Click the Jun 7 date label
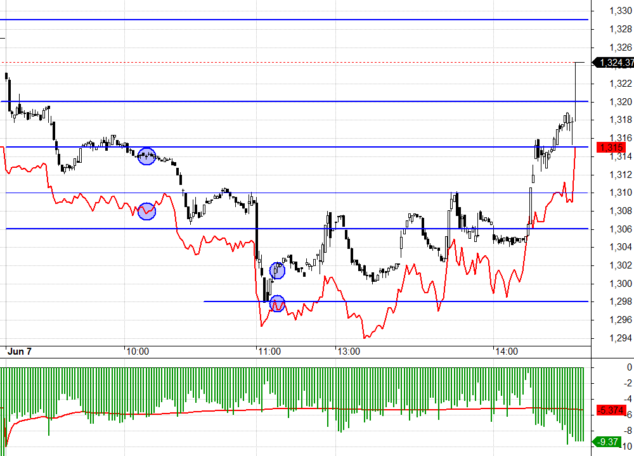The height and width of the screenshot is (456, 634). pos(20,351)
